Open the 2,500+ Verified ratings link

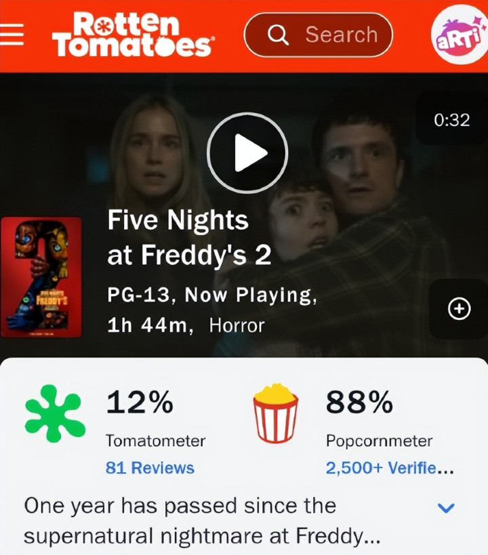pyautogui.click(x=390, y=468)
